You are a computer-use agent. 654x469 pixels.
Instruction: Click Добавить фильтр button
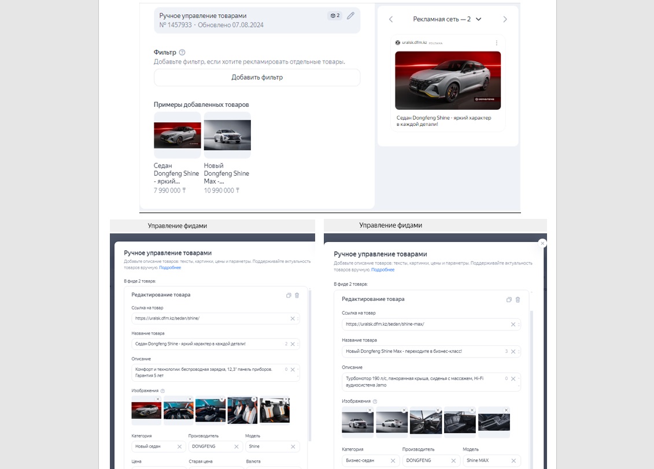(x=257, y=77)
